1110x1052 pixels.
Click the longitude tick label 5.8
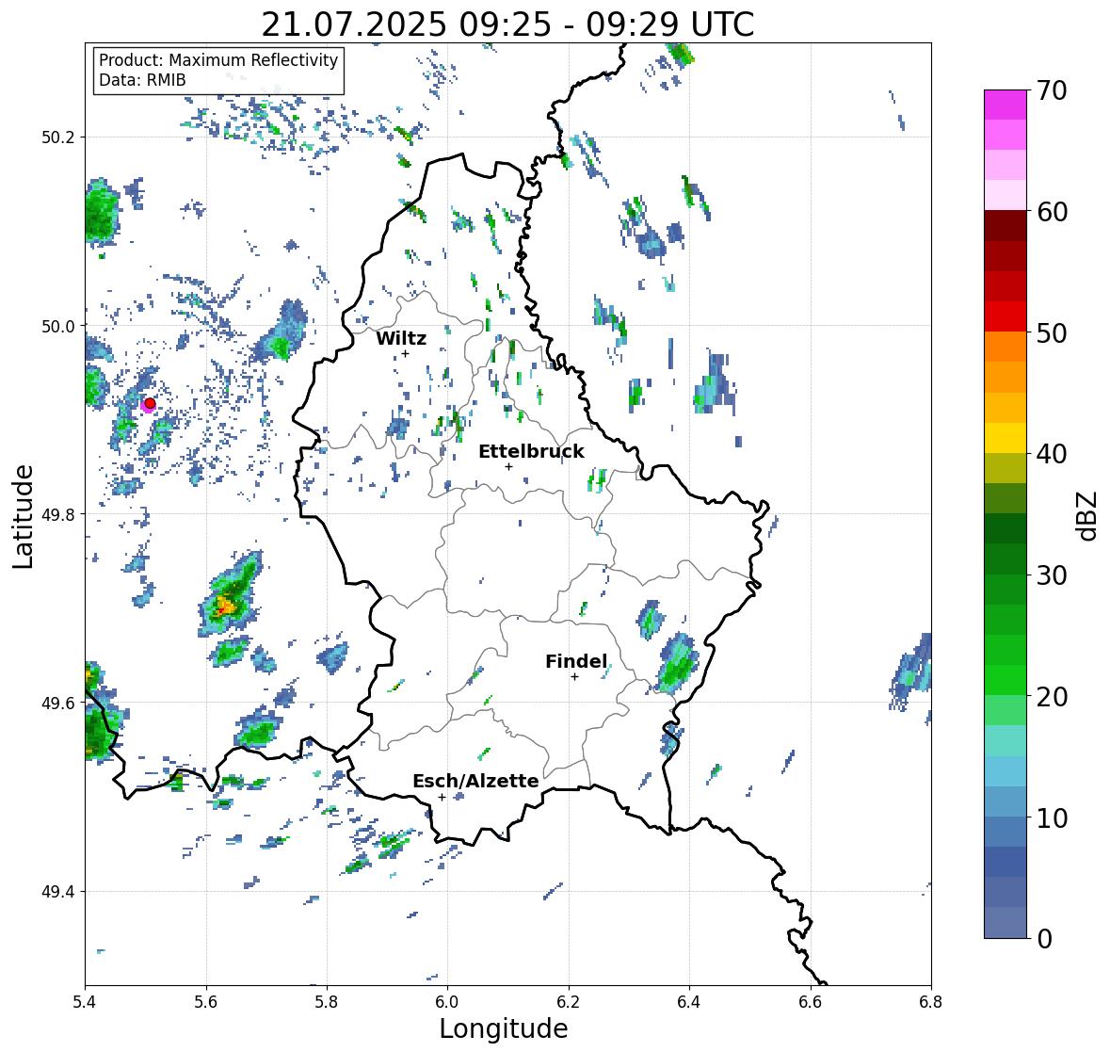point(327,1002)
